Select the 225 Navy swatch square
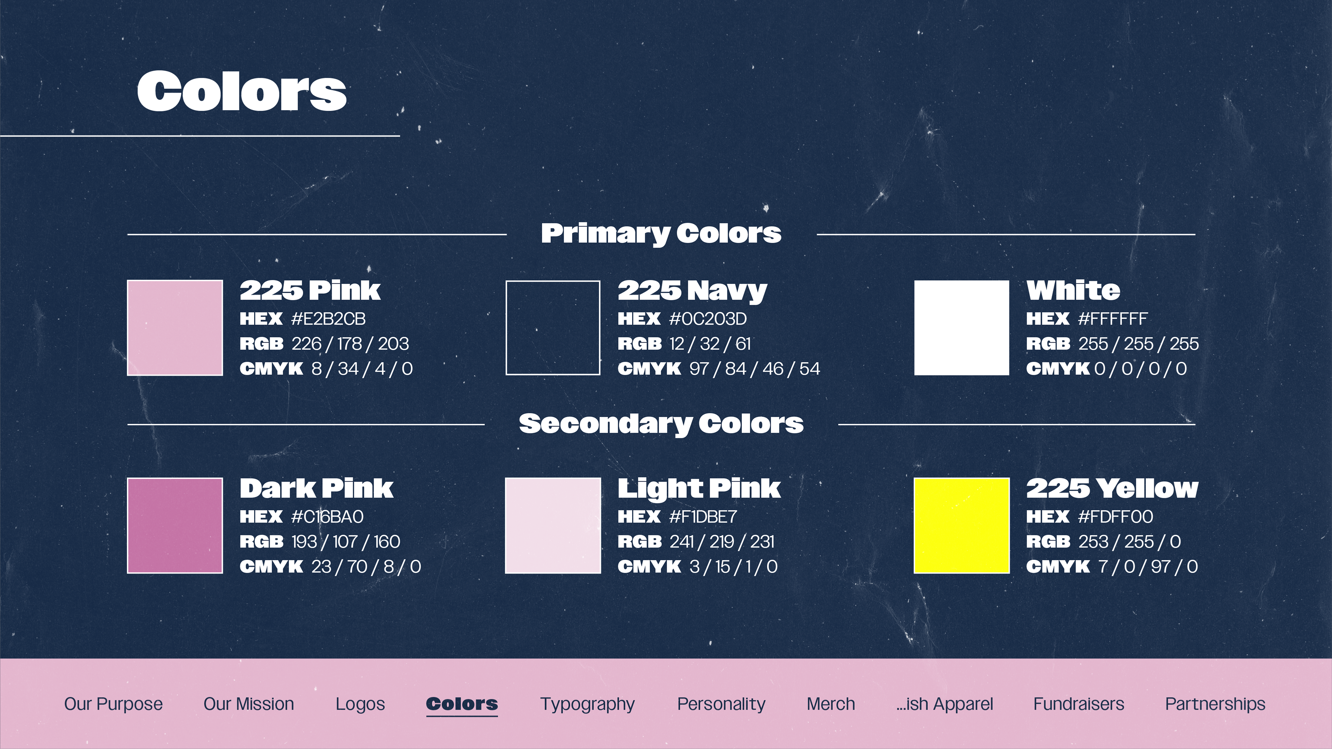This screenshot has height=749, width=1332. [553, 328]
